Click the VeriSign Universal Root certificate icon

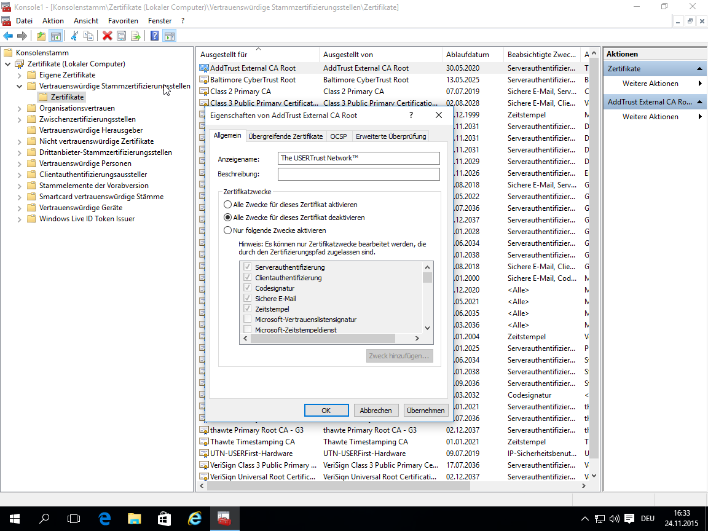pos(203,477)
